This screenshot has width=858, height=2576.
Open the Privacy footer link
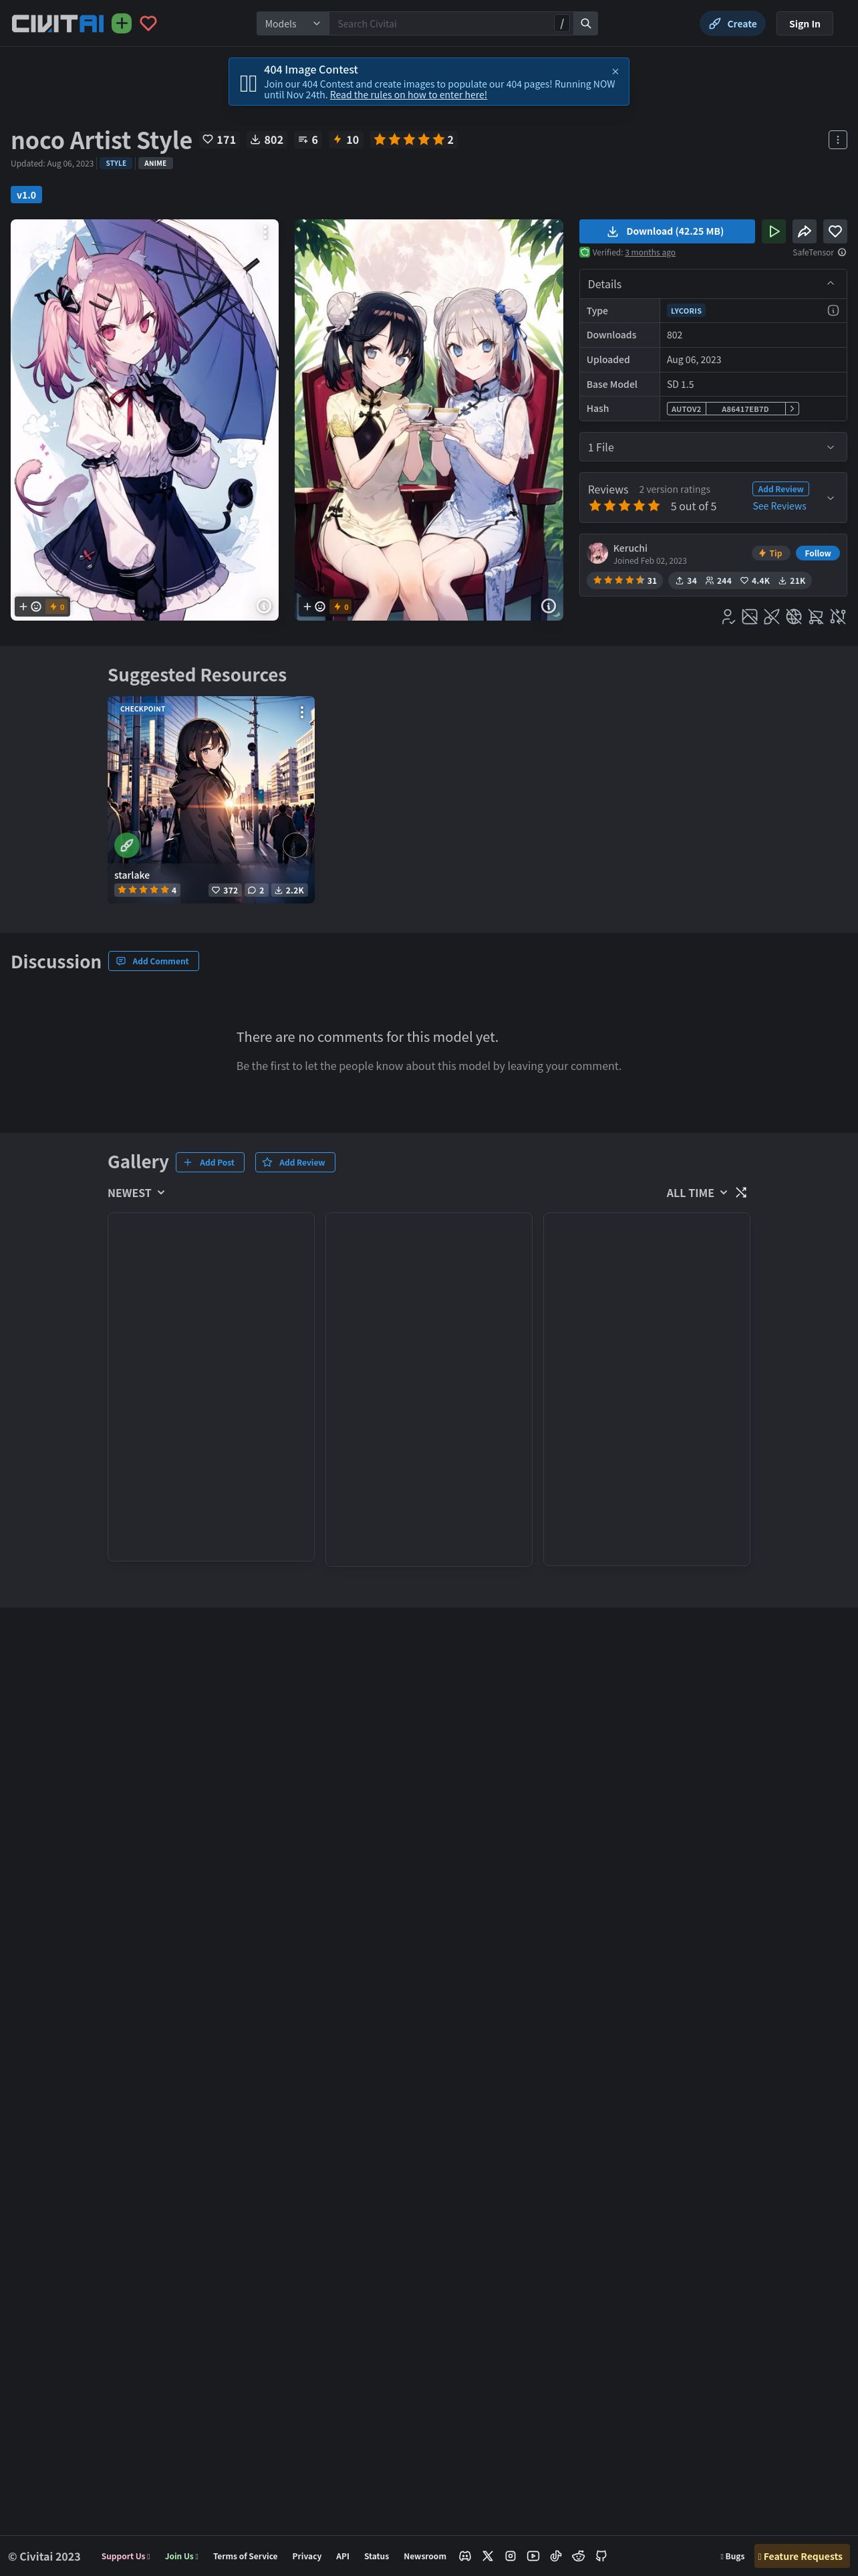[x=307, y=2556]
